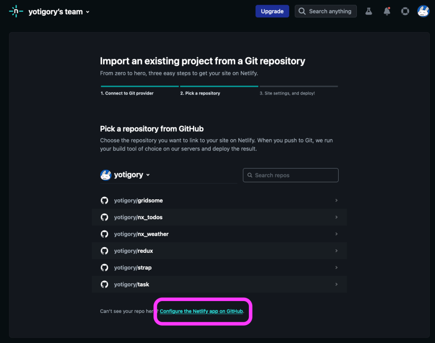Click the chevron on the gridsome row
Screen dimensions: 435x343
[336, 200]
